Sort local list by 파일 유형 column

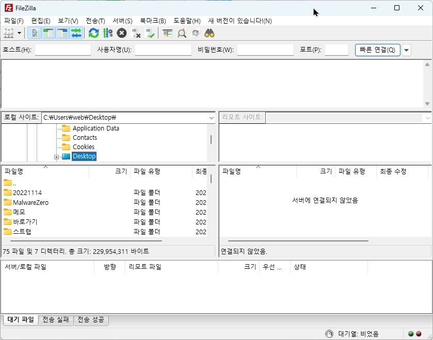(161, 171)
